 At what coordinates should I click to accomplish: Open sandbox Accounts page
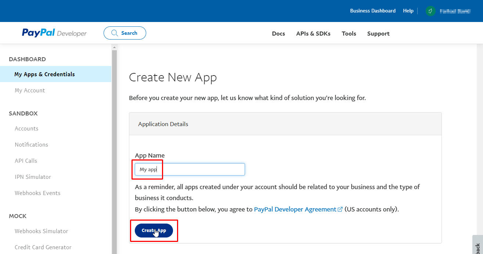26,129
